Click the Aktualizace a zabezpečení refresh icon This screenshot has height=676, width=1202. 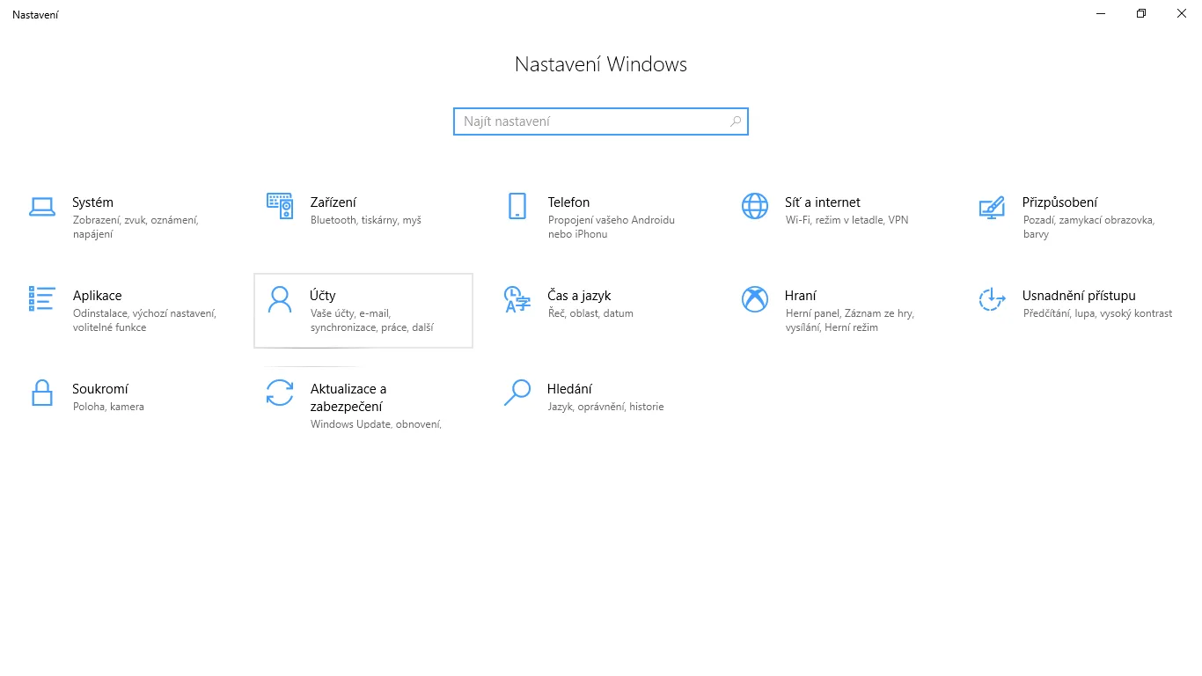pos(280,393)
